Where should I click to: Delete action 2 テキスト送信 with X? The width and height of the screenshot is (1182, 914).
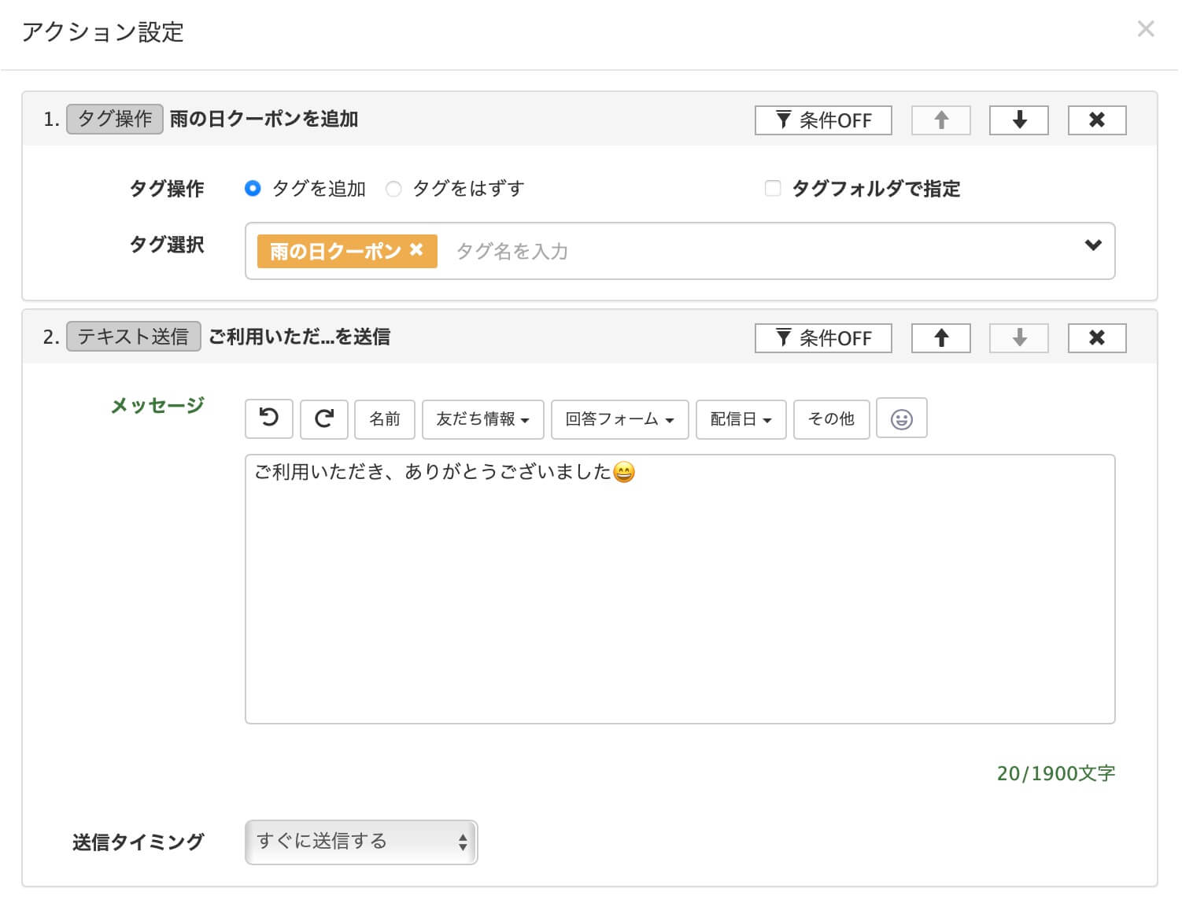tap(1096, 338)
